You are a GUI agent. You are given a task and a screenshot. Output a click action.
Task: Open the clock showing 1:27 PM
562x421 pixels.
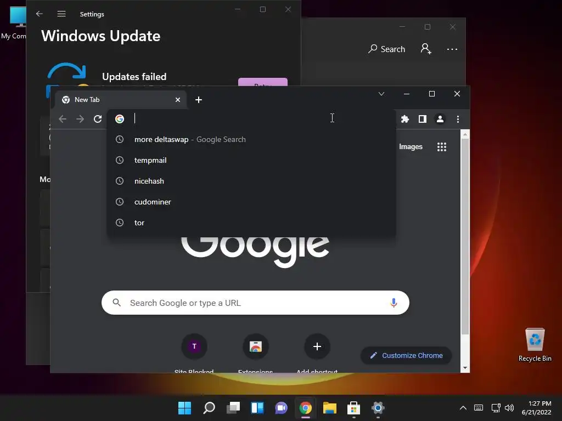[x=536, y=408]
